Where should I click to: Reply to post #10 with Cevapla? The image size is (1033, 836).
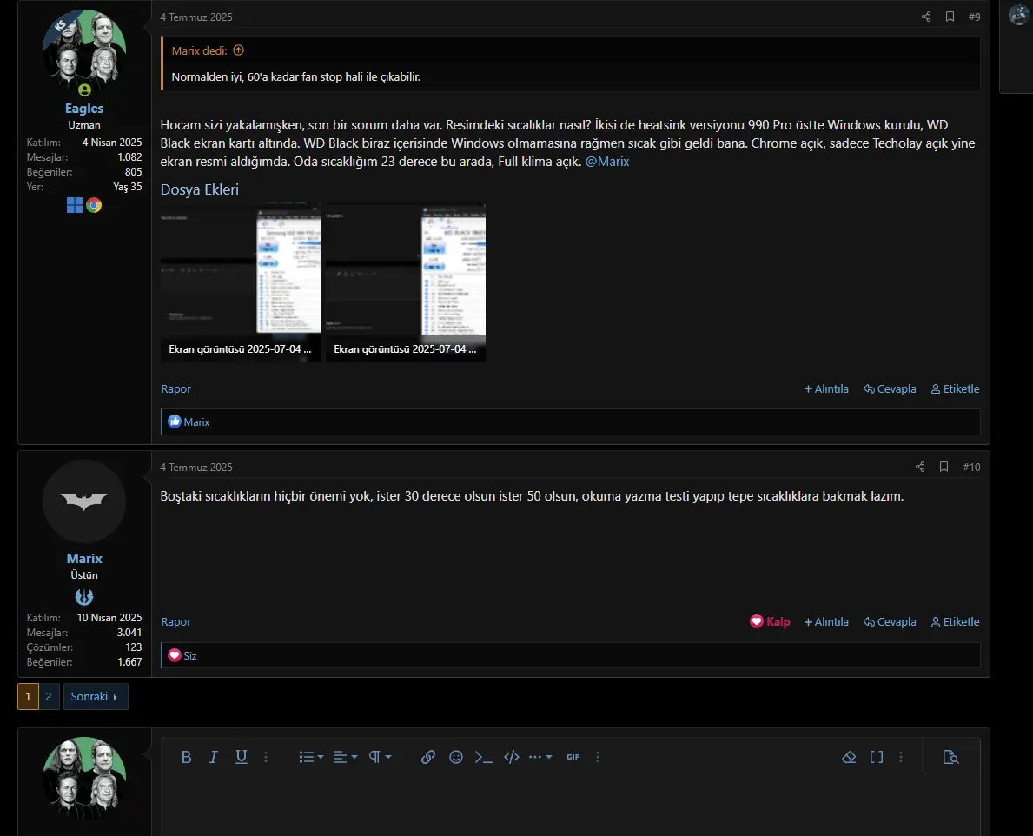point(890,621)
